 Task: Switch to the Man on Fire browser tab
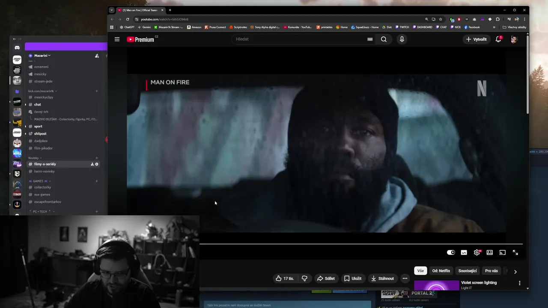pyautogui.click(x=140, y=10)
